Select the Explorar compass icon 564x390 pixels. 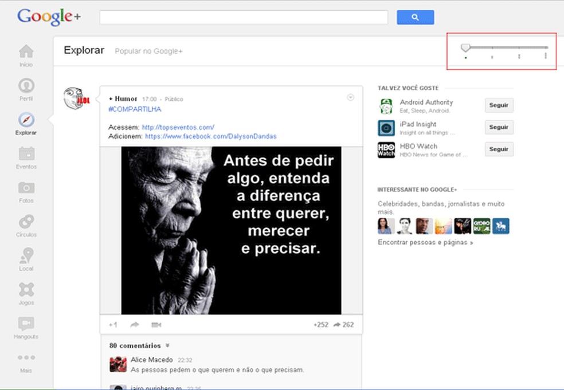point(26,120)
